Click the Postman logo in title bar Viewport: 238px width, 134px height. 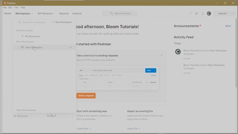(x=5, y=3)
